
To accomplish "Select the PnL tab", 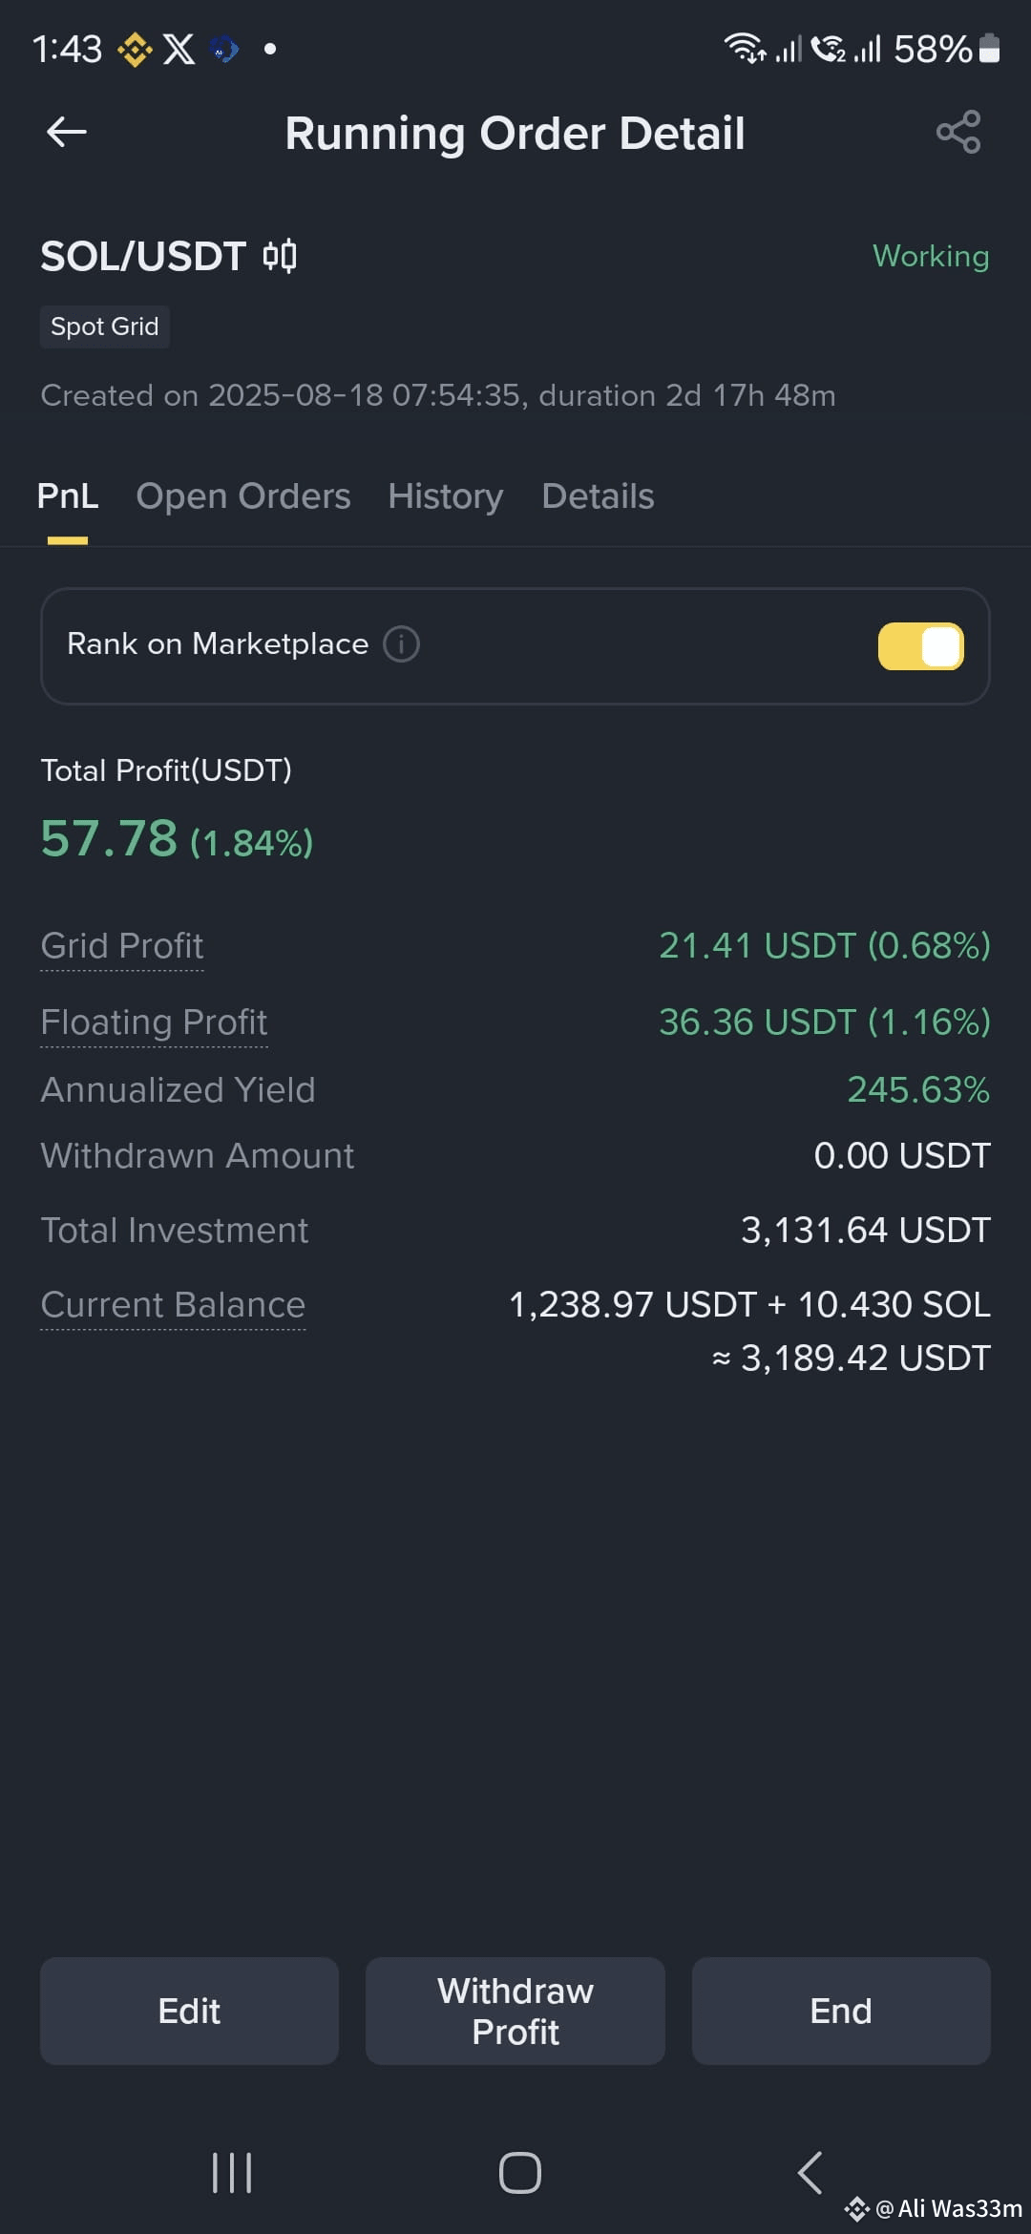I will pyautogui.click(x=68, y=496).
